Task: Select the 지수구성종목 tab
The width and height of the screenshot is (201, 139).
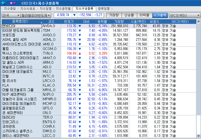Action: [x=84, y=9]
